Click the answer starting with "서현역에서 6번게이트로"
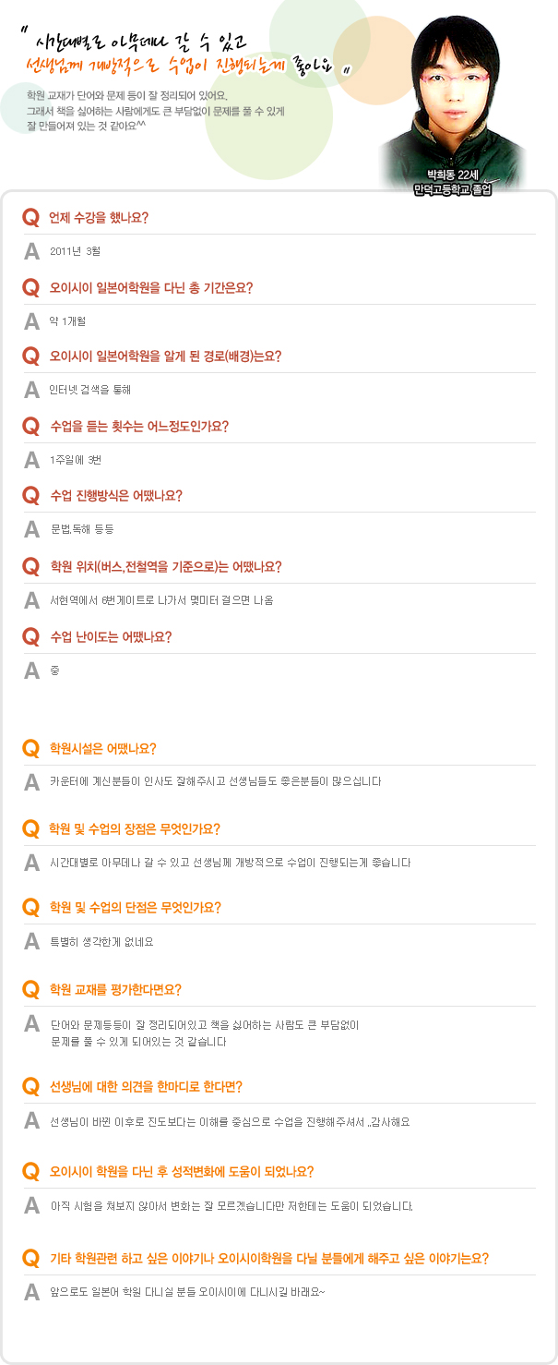This screenshot has width=558, height=1365. pyautogui.click(x=161, y=600)
